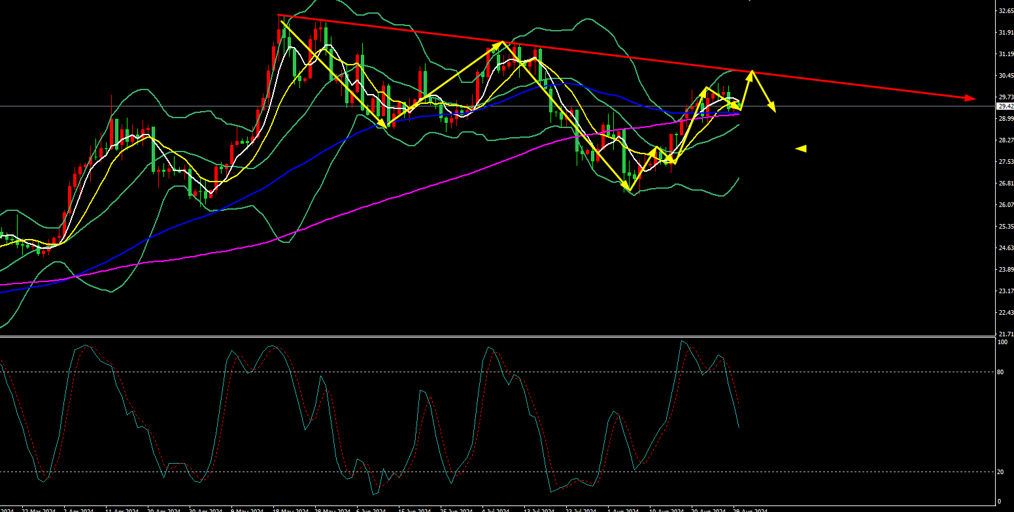Click the 31.19 price axis label
Viewport: 1014px width, 512px height.
click(x=1006, y=54)
